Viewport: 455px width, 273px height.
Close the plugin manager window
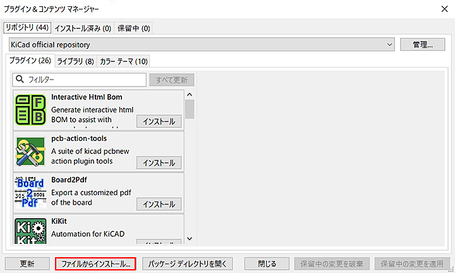pos(440,9)
